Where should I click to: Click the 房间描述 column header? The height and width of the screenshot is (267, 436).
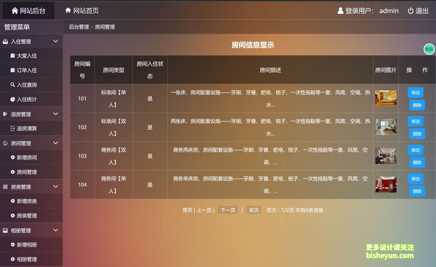pyautogui.click(x=270, y=70)
